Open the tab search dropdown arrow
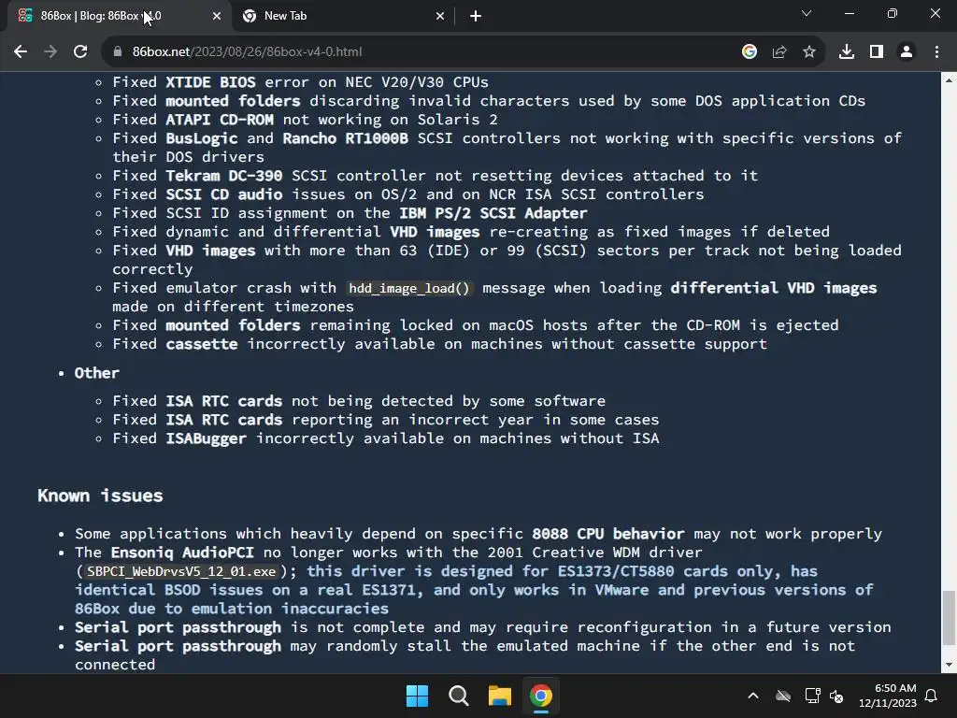 point(807,13)
